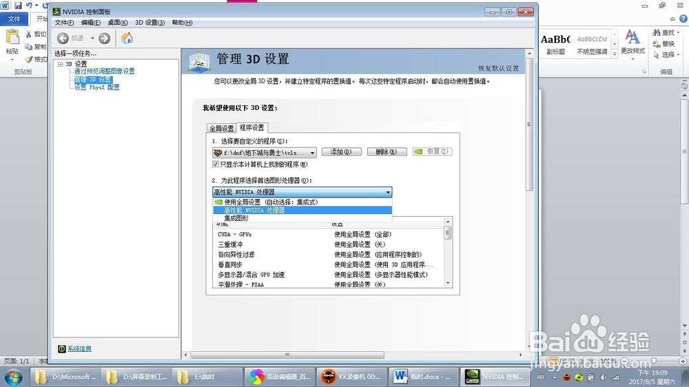Open back history dropdown arrow next to 后退

(92, 39)
